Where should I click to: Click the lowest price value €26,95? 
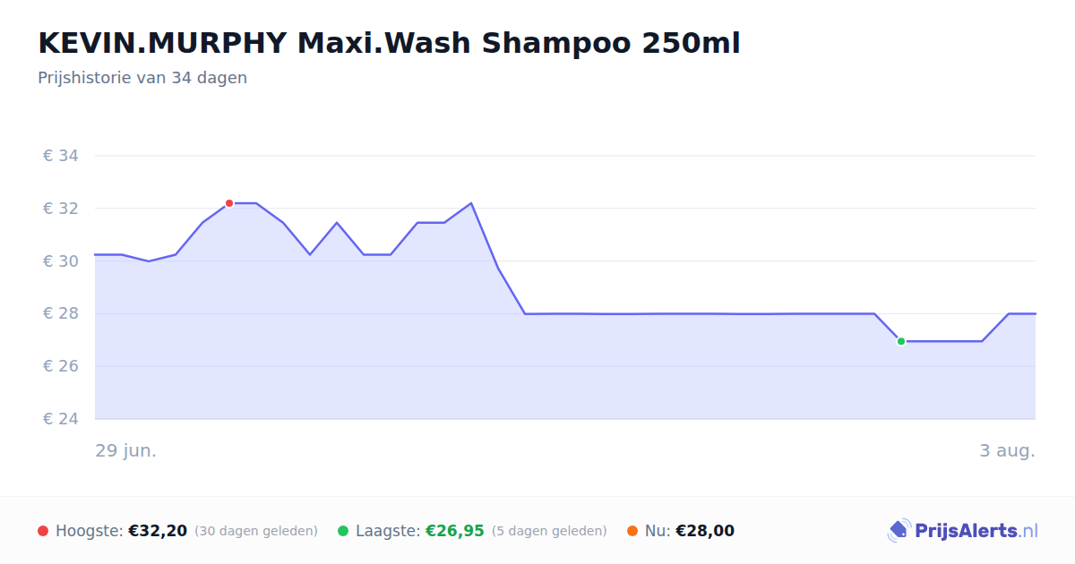tap(454, 531)
